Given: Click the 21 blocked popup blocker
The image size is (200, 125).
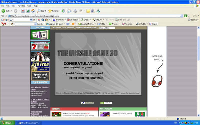Looking at the screenshot, I should coord(73,20).
